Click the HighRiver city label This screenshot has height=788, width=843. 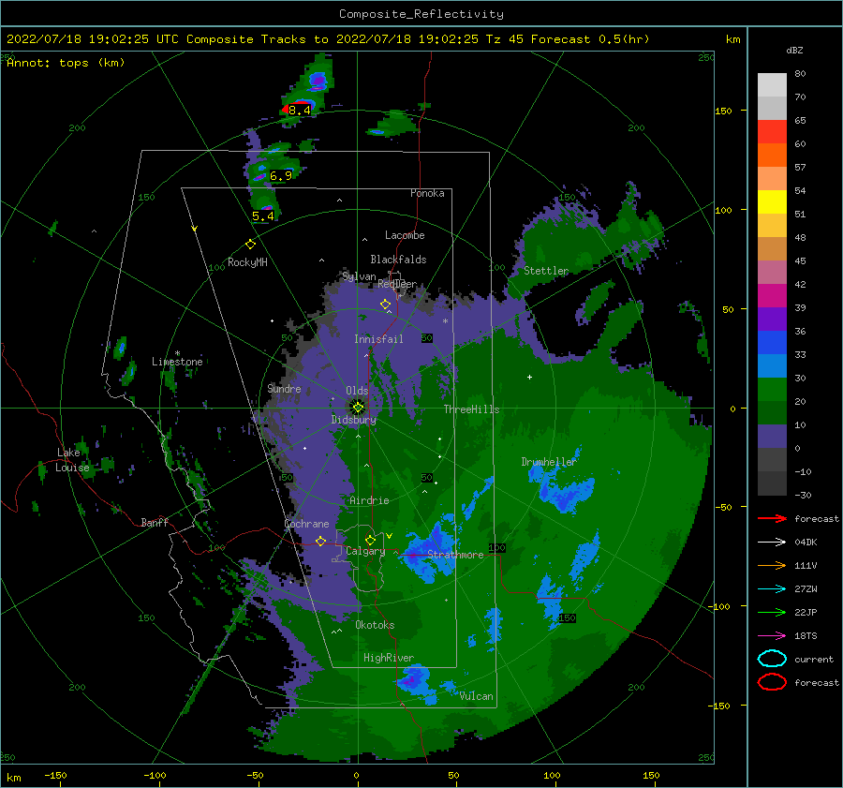(x=389, y=658)
